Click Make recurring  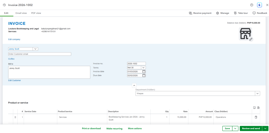tap(114, 128)
